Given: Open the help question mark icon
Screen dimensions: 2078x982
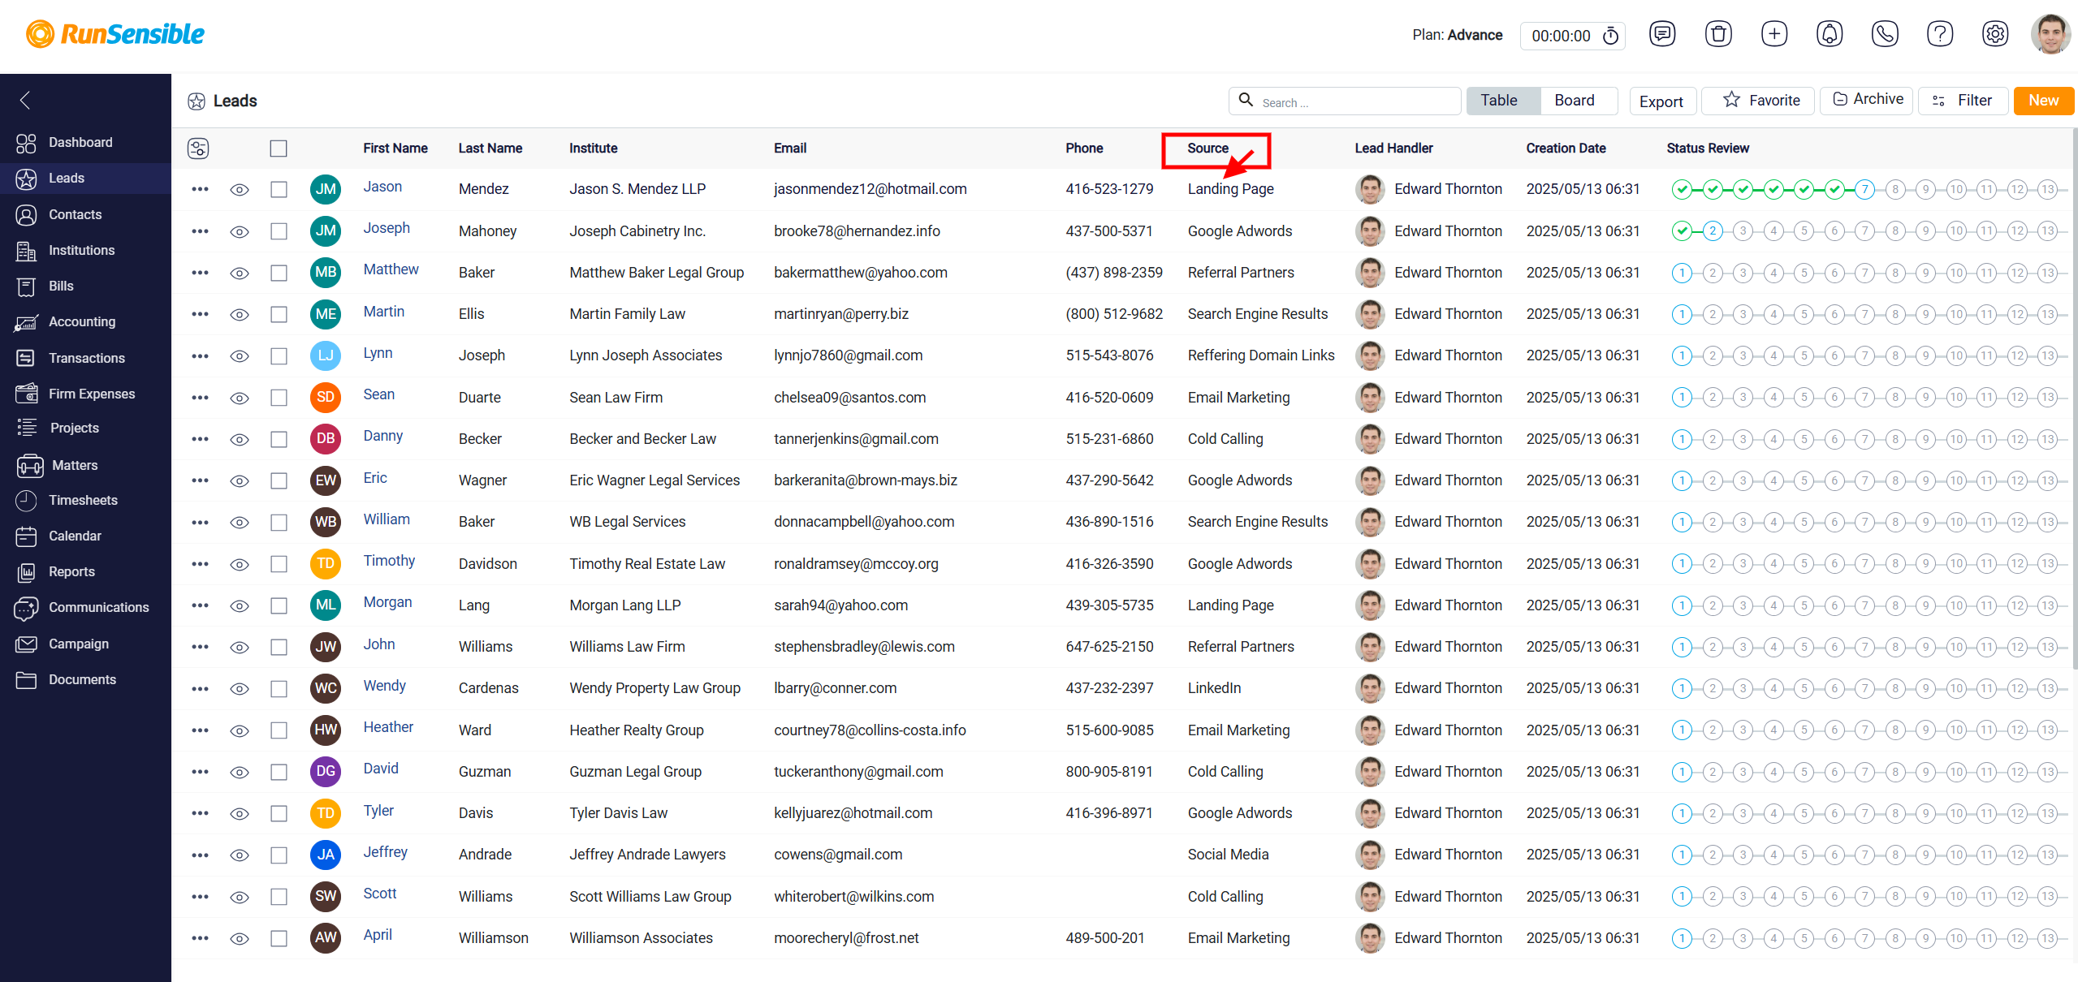Looking at the screenshot, I should pyautogui.click(x=1939, y=34).
